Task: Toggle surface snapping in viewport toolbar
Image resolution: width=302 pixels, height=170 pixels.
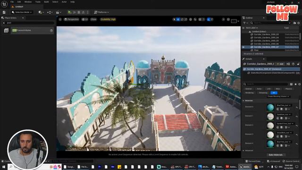Action: pyautogui.click(x=195, y=19)
